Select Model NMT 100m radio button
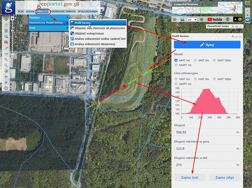252x188 pixels. pyautogui.click(x=214, y=60)
